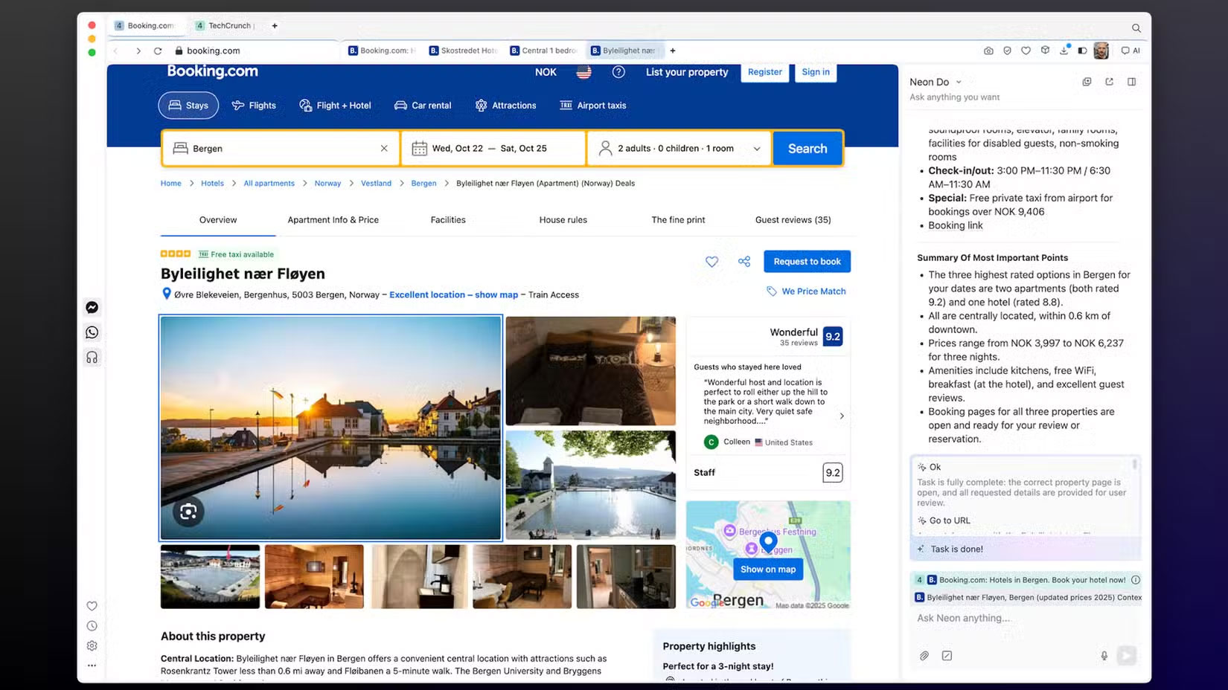Switch to Car rental search

coord(423,105)
